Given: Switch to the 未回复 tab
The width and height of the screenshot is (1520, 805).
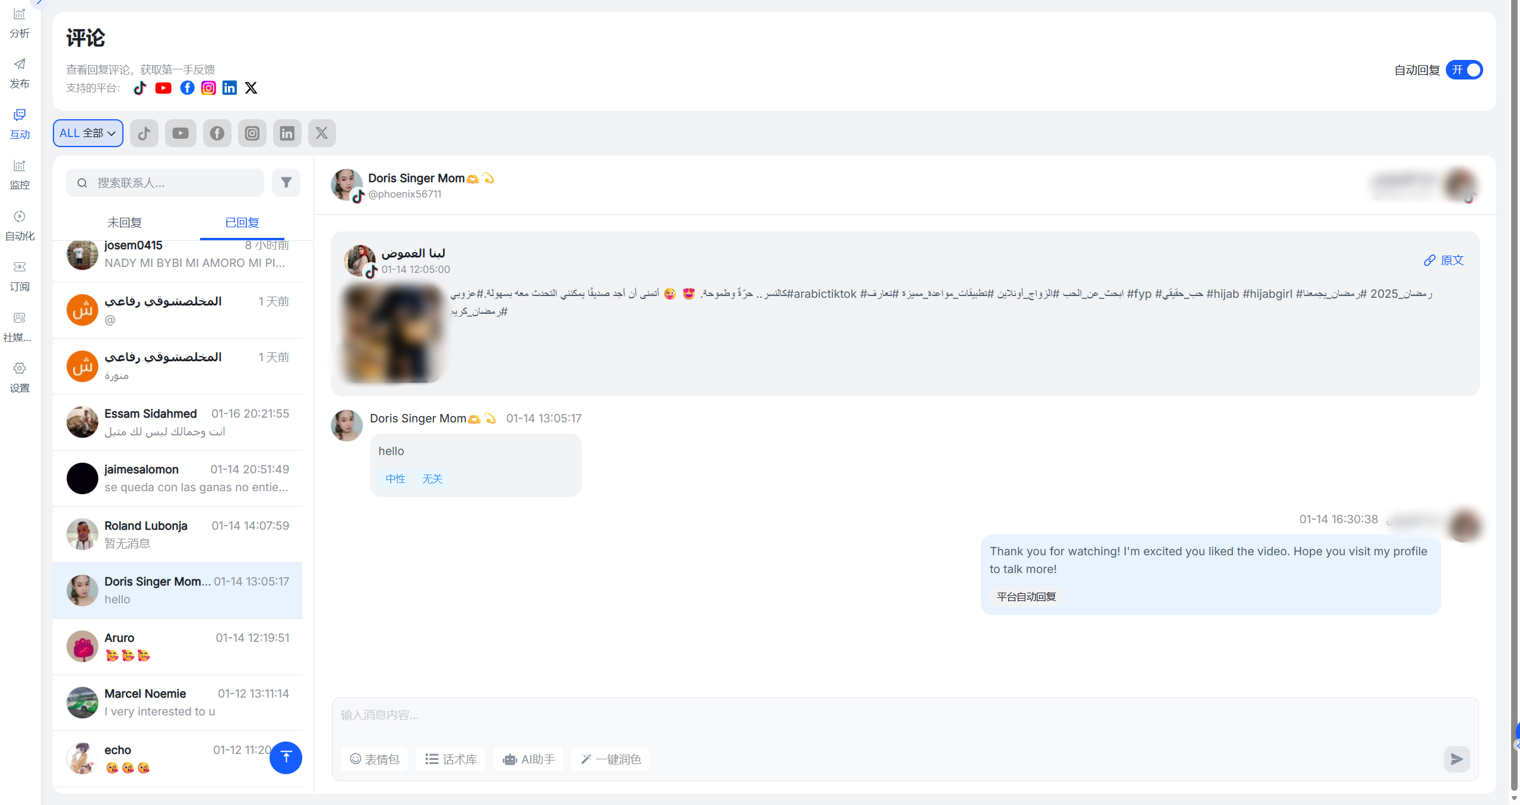Looking at the screenshot, I should 125,222.
